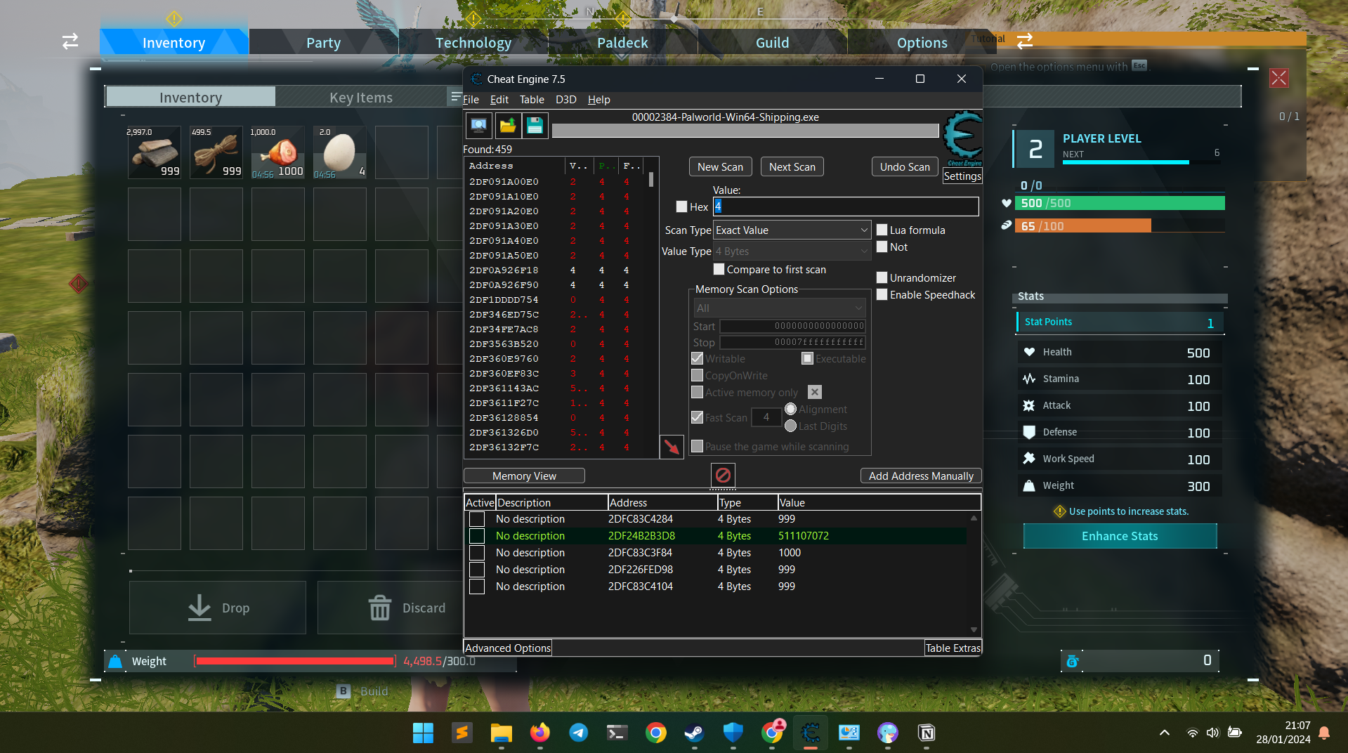The width and height of the screenshot is (1348, 753).
Task: Select the egg item in inventory
Action: point(340,152)
